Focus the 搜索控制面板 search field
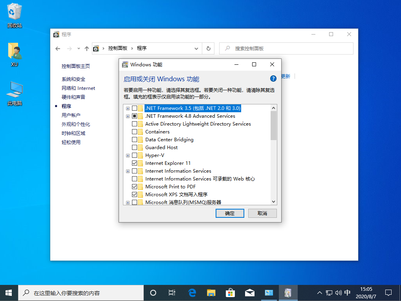The image size is (401, 301). tap(286, 48)
